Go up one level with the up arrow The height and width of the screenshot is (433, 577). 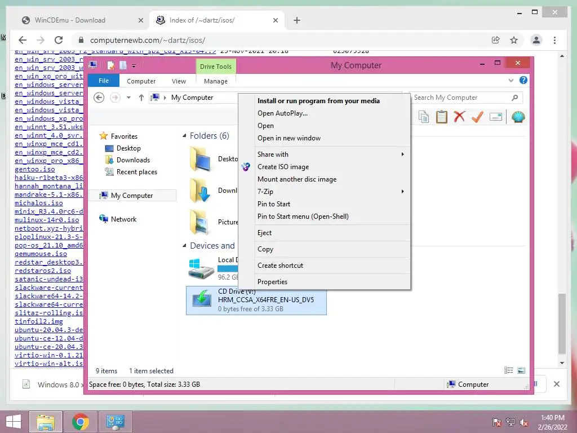click(141, 98)
